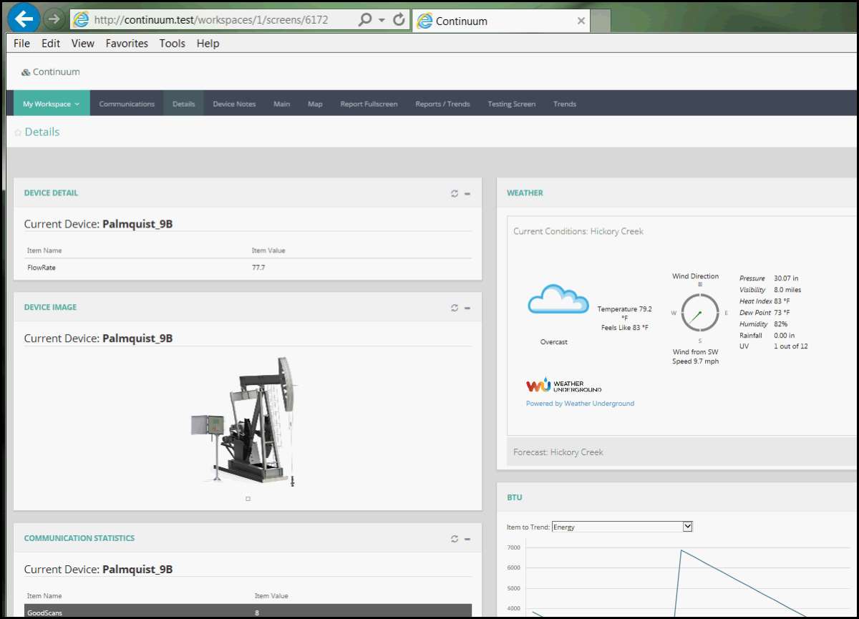Click the pump jack device image

click(247, 422)
